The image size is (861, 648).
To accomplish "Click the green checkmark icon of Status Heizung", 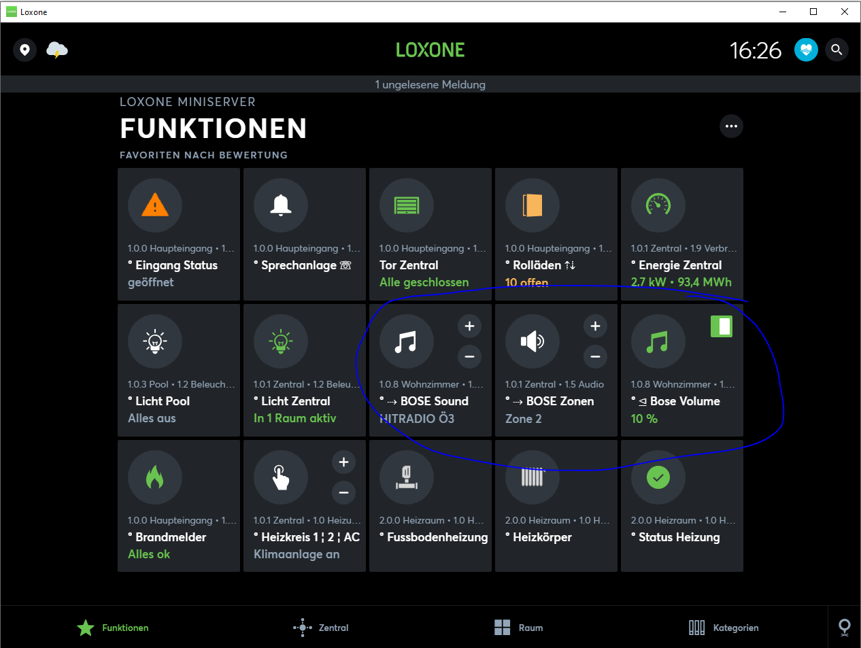I will click(x=658, y=477).
